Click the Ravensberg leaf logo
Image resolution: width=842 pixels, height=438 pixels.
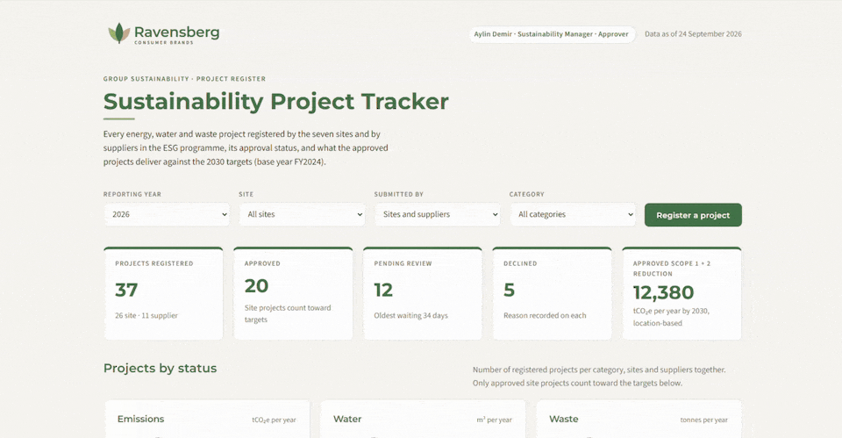pyautogui.click(x=119, y=33)
